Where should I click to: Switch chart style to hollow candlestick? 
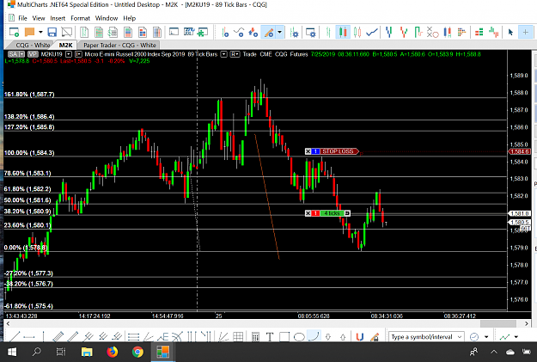click(x=357, y=32)
